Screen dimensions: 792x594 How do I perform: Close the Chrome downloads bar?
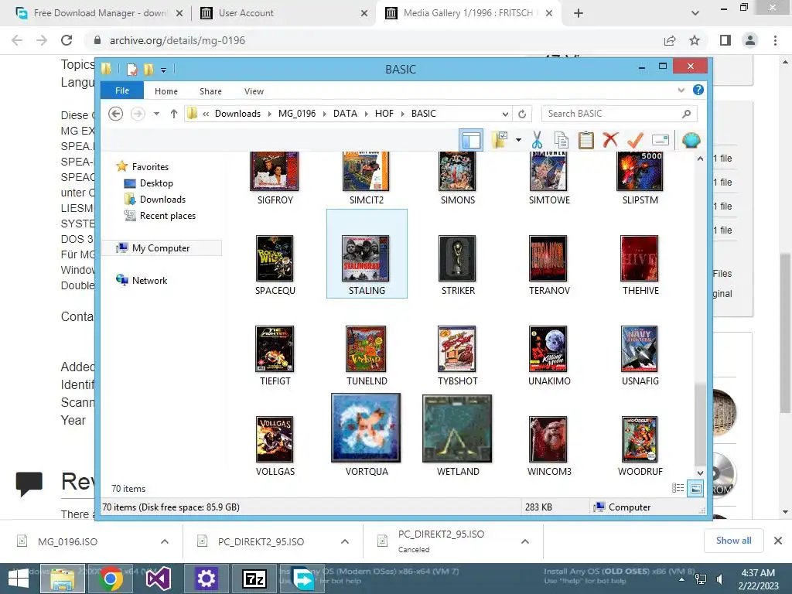click(778, 541)
